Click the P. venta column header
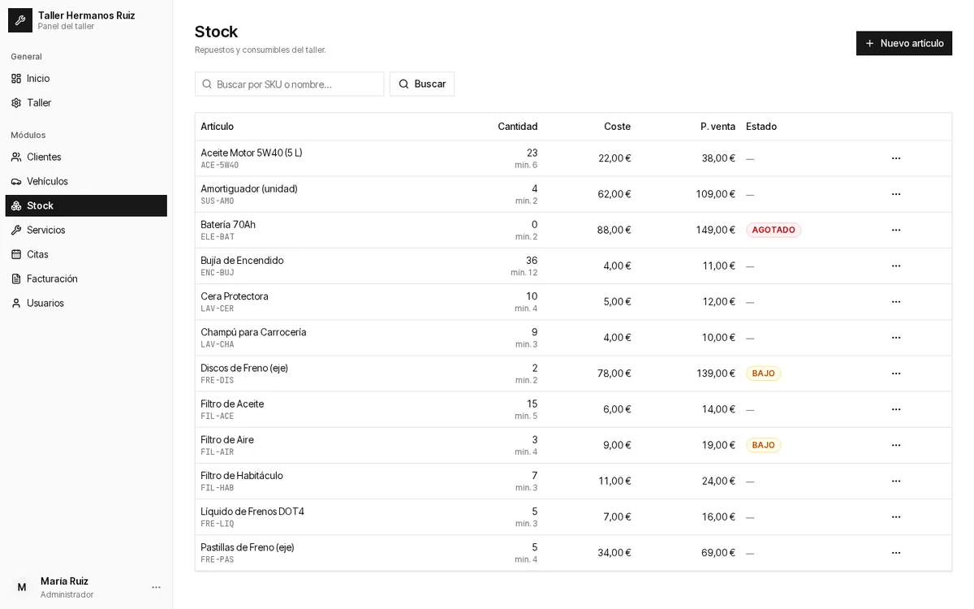Screen dimensions: 974x609 [718, 127]
